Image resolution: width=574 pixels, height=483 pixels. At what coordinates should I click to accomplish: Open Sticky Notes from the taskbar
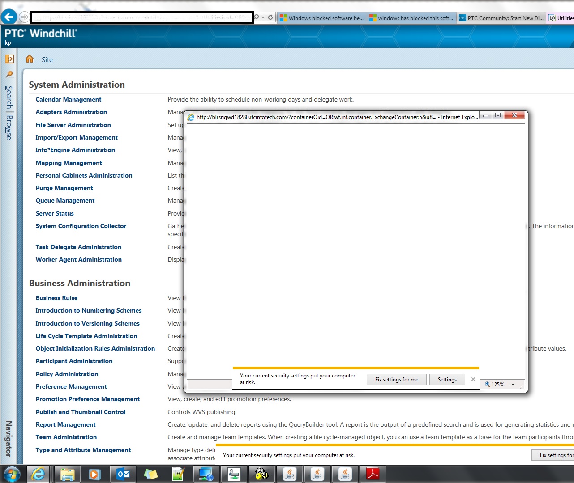[151, 474]
